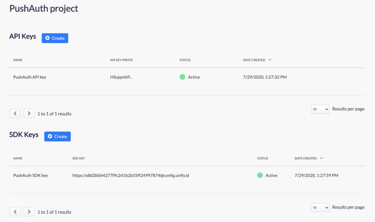Go to next page of API Keys results
The height and width of the screenshot is (222, 375).
29,113
